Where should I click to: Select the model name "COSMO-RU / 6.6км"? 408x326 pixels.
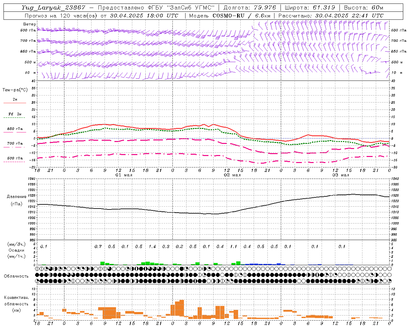pos(241,16)
